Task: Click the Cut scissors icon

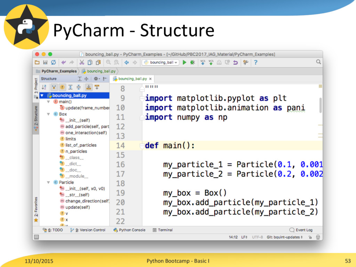Action: pos(82,63)
